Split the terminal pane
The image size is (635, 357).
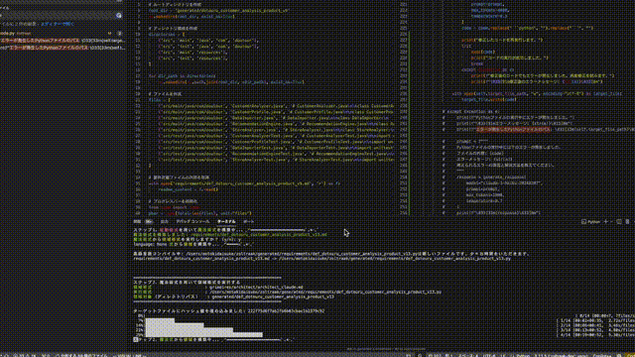click(x=619, y=221)
